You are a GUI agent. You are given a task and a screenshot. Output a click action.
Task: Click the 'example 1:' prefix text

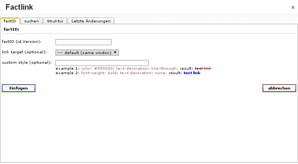click(x=67, y=69)
